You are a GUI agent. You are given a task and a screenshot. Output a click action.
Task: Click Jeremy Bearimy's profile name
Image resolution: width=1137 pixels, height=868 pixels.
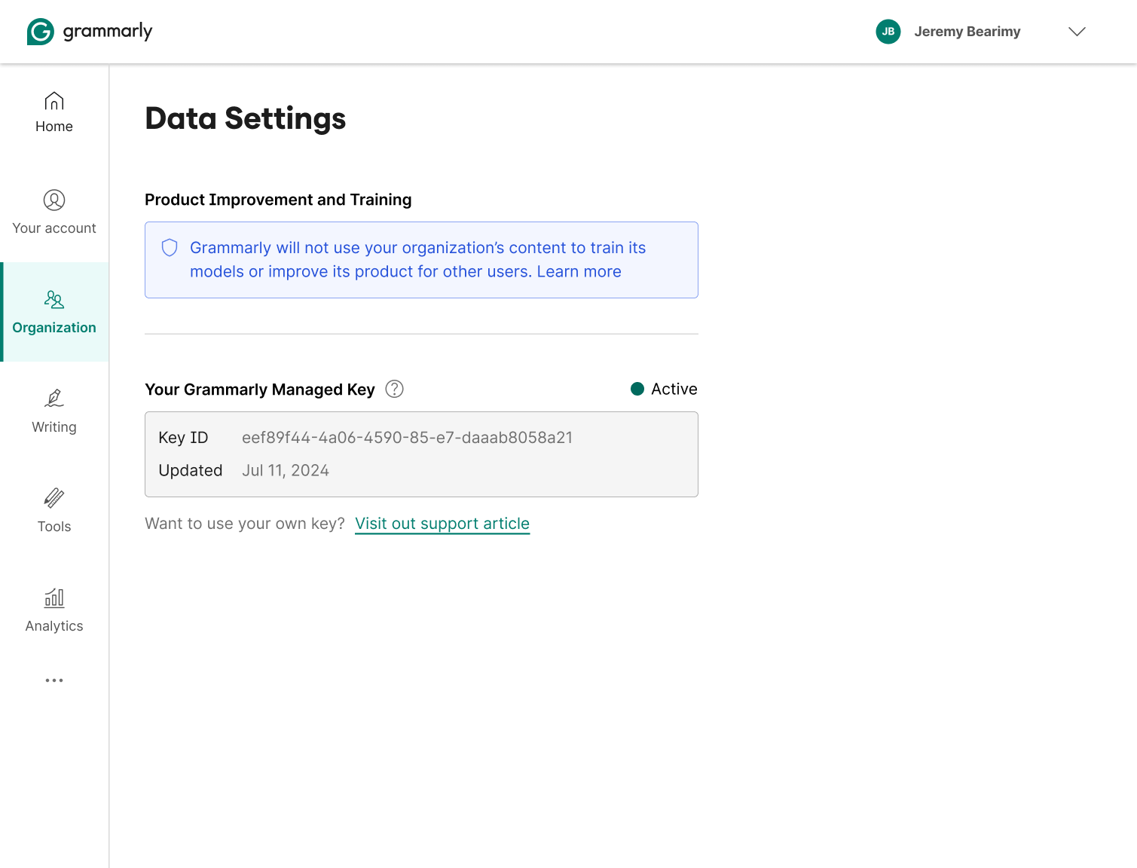coord(967,31)
